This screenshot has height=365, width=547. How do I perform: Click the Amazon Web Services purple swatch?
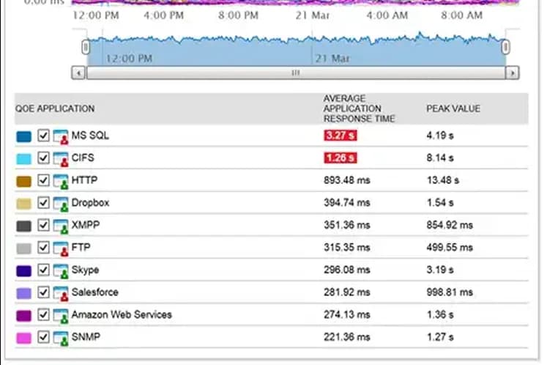pos(23,315)
